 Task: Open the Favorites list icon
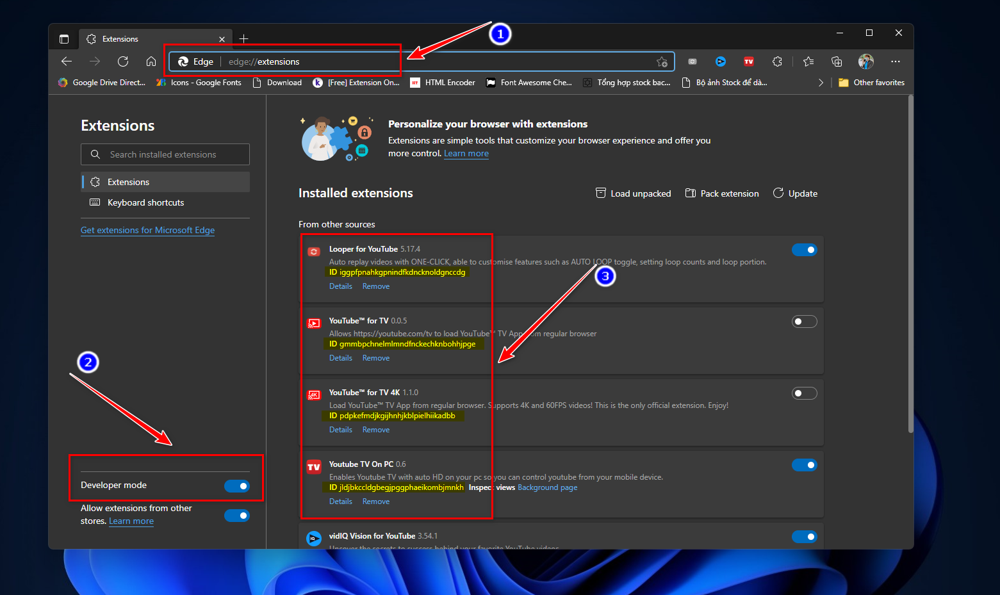click(808, 61)
